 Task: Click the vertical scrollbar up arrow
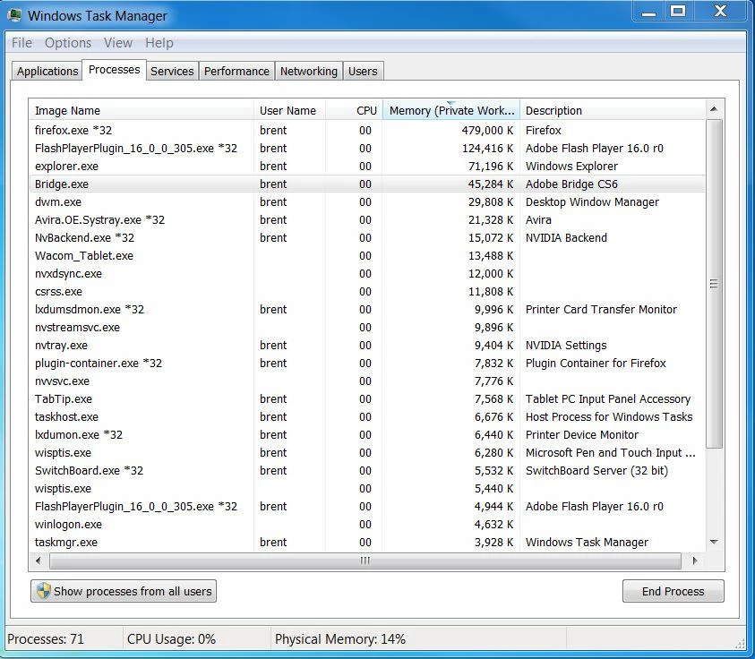click(714, 110)
